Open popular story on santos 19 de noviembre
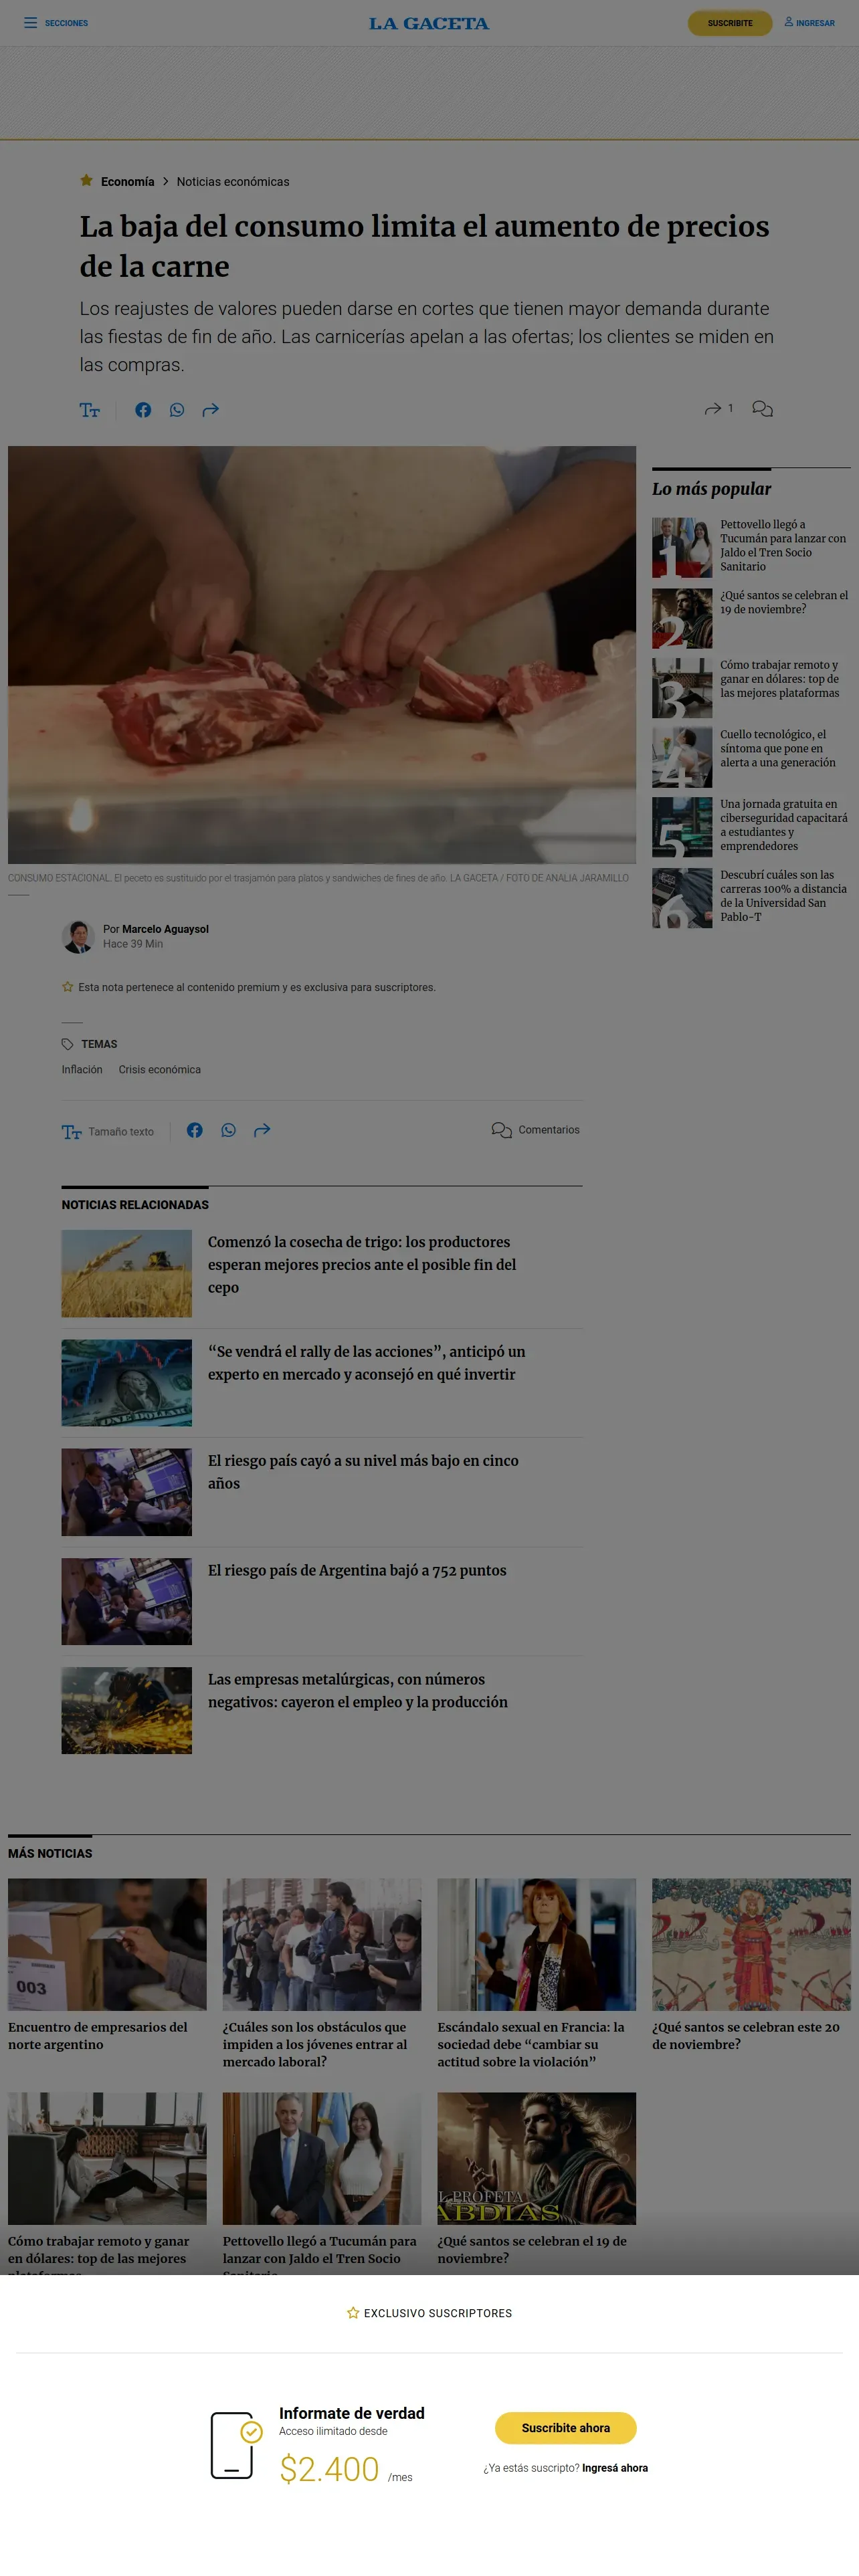Screen dimensions: 859x2576 pyautogui.click(x=783, y=602)
